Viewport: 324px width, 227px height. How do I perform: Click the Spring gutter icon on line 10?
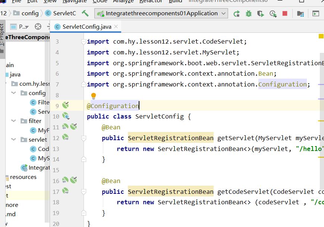[x=66, y=116]
